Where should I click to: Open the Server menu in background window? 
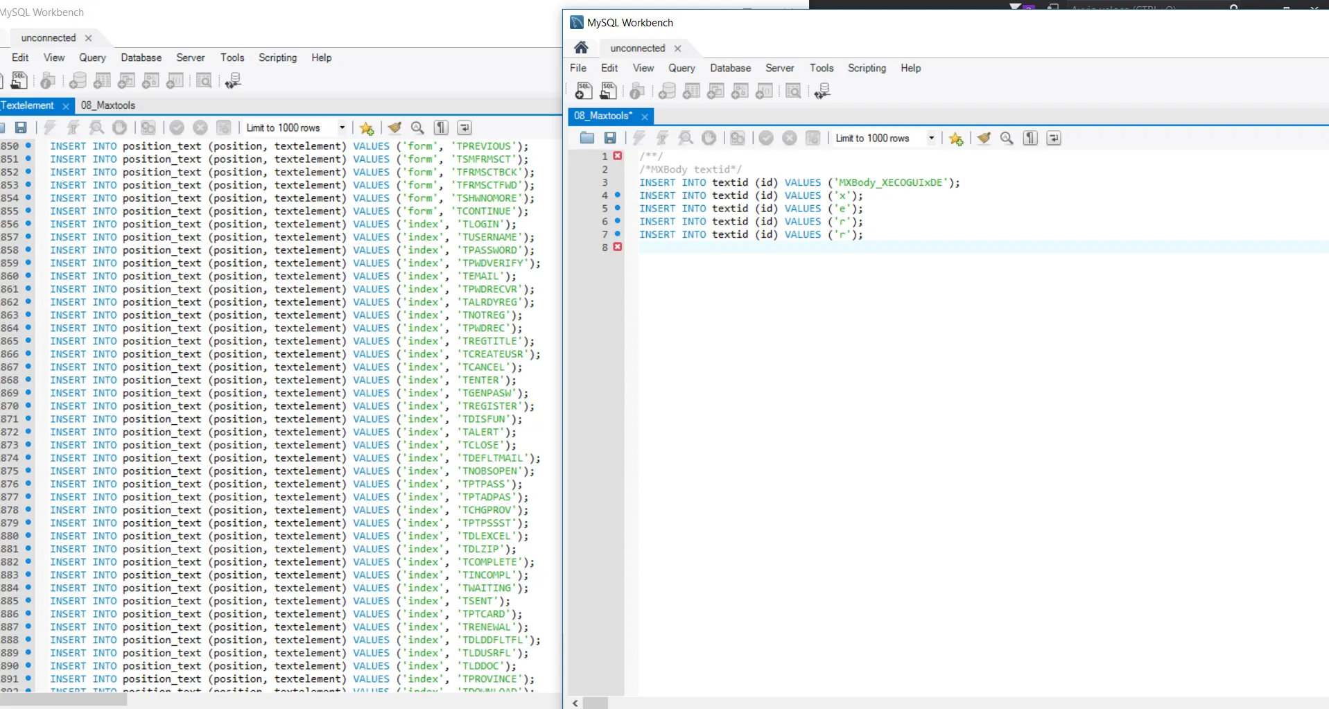[x=191, y=58]
